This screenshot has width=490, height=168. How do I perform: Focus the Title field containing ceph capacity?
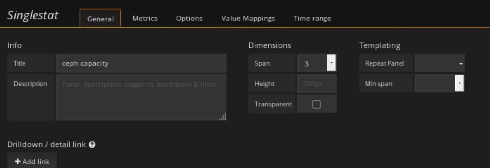[x=141, y=63]
